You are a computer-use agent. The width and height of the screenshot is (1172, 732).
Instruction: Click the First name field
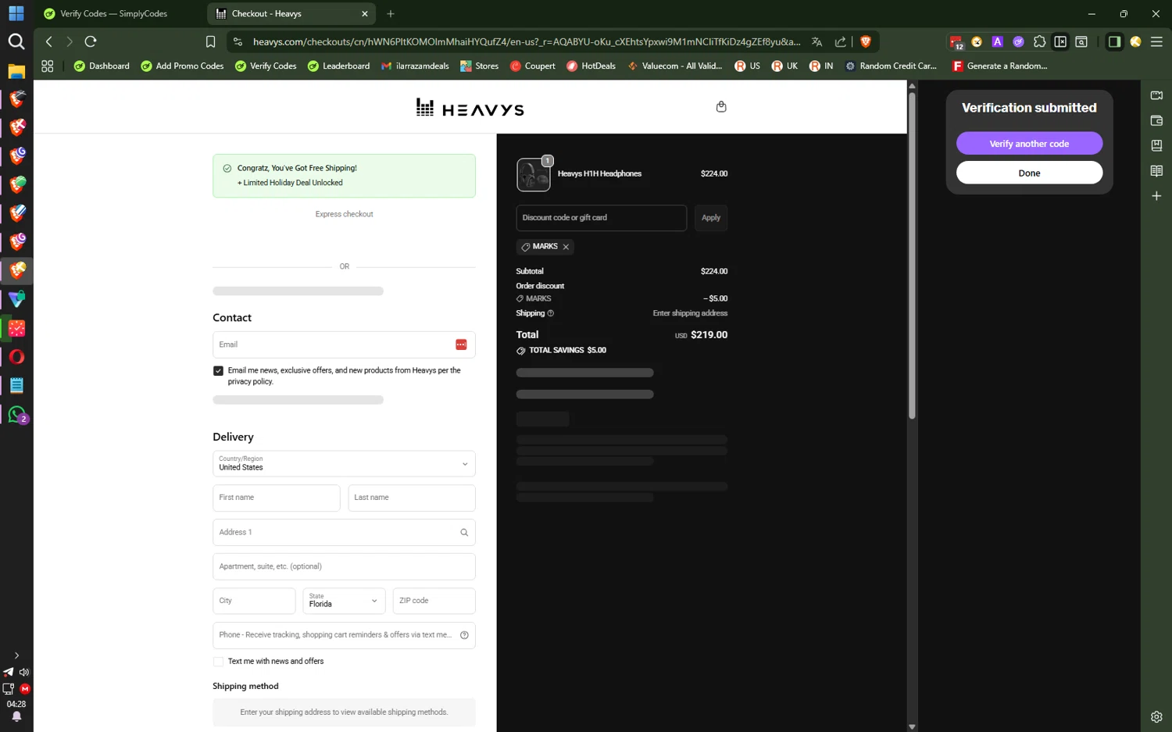tap(276, 498)
